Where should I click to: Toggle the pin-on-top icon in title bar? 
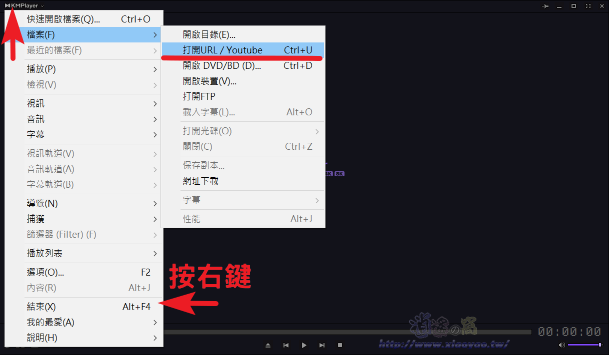(545, 6)
